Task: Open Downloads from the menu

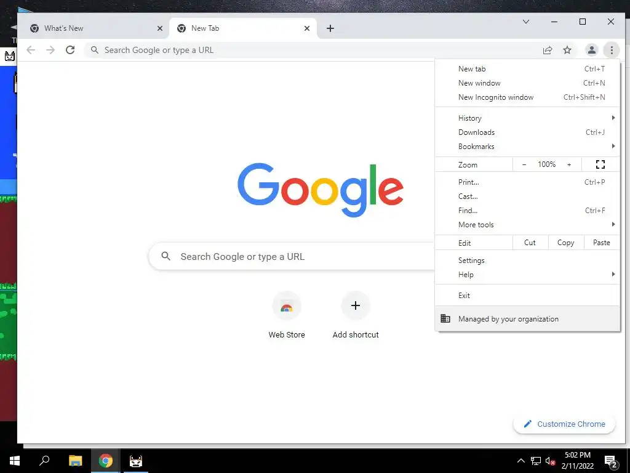Action: [527, 132]
